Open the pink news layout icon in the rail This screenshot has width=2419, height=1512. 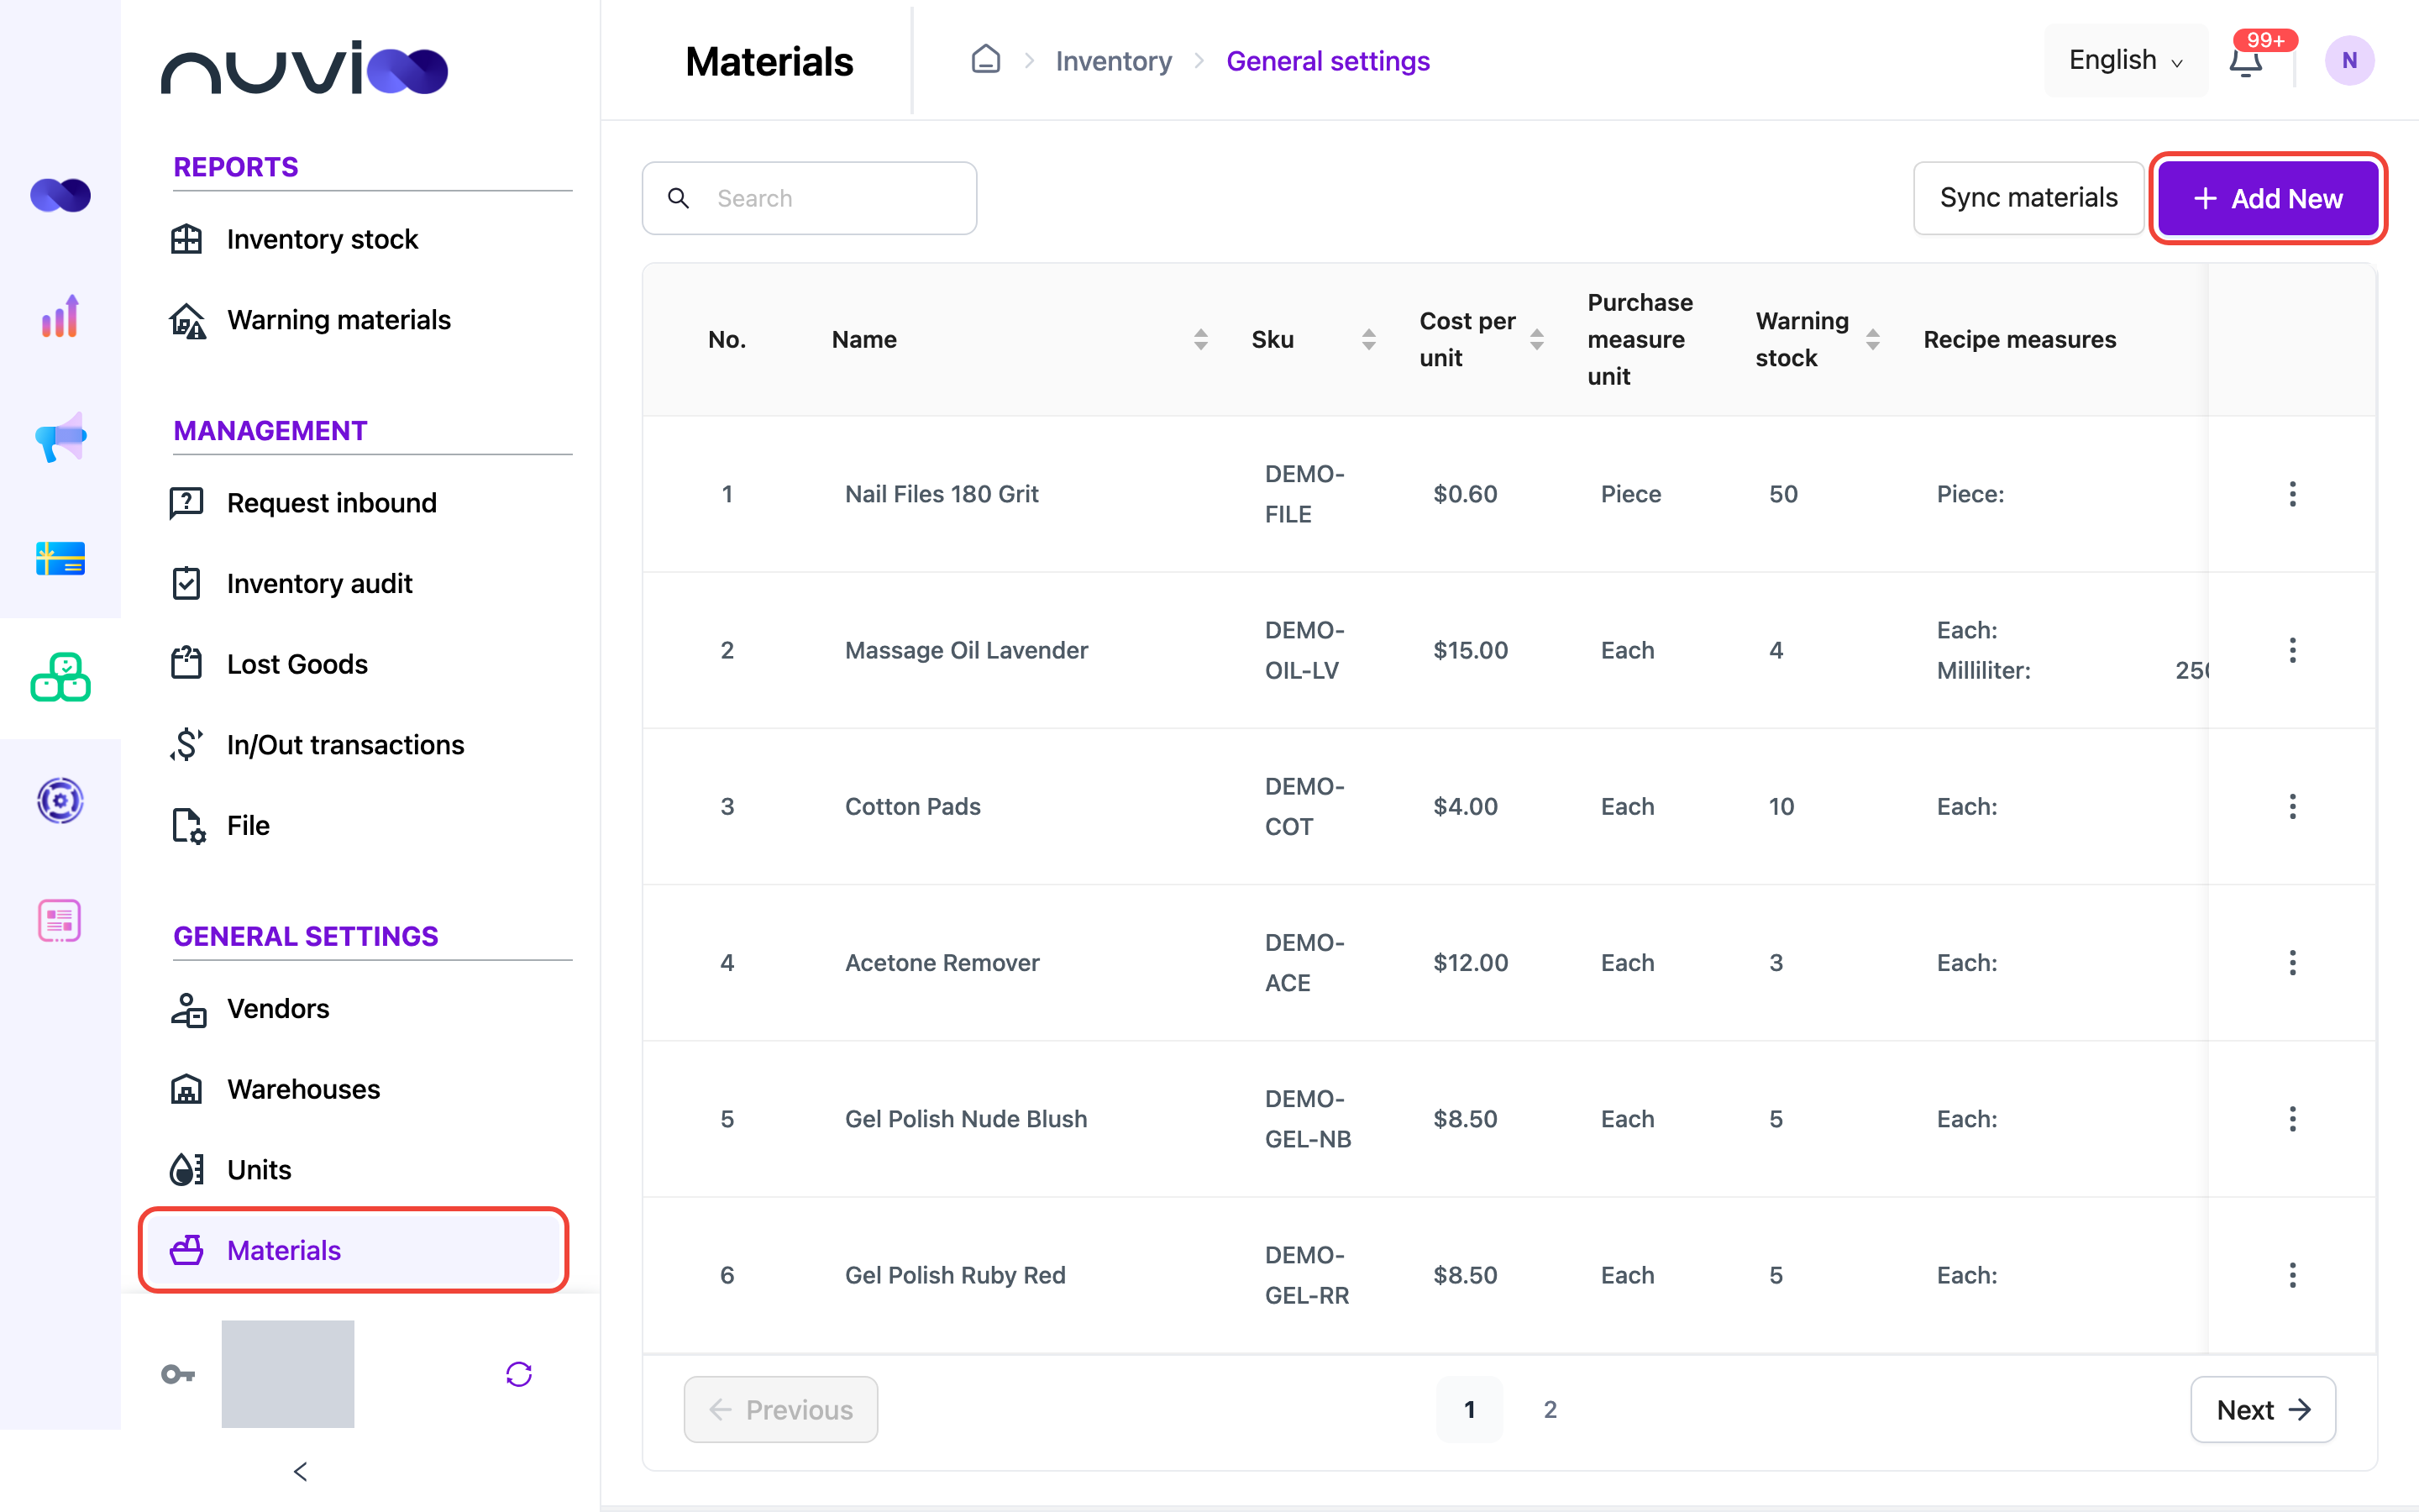(60, 920)
